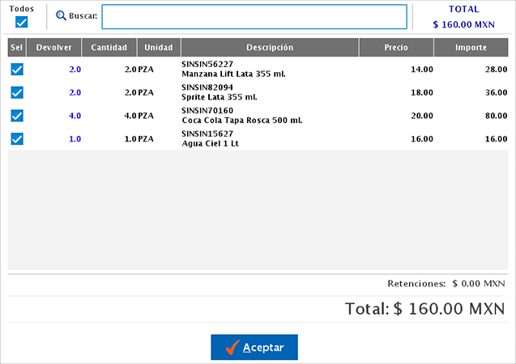Uncheck the Manzana Lift Lata row checkbox

point(17,70)
